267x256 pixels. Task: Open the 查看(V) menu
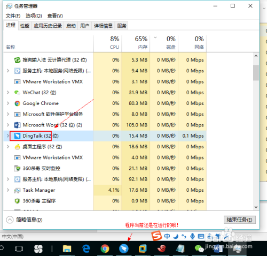tap(55, 16)
